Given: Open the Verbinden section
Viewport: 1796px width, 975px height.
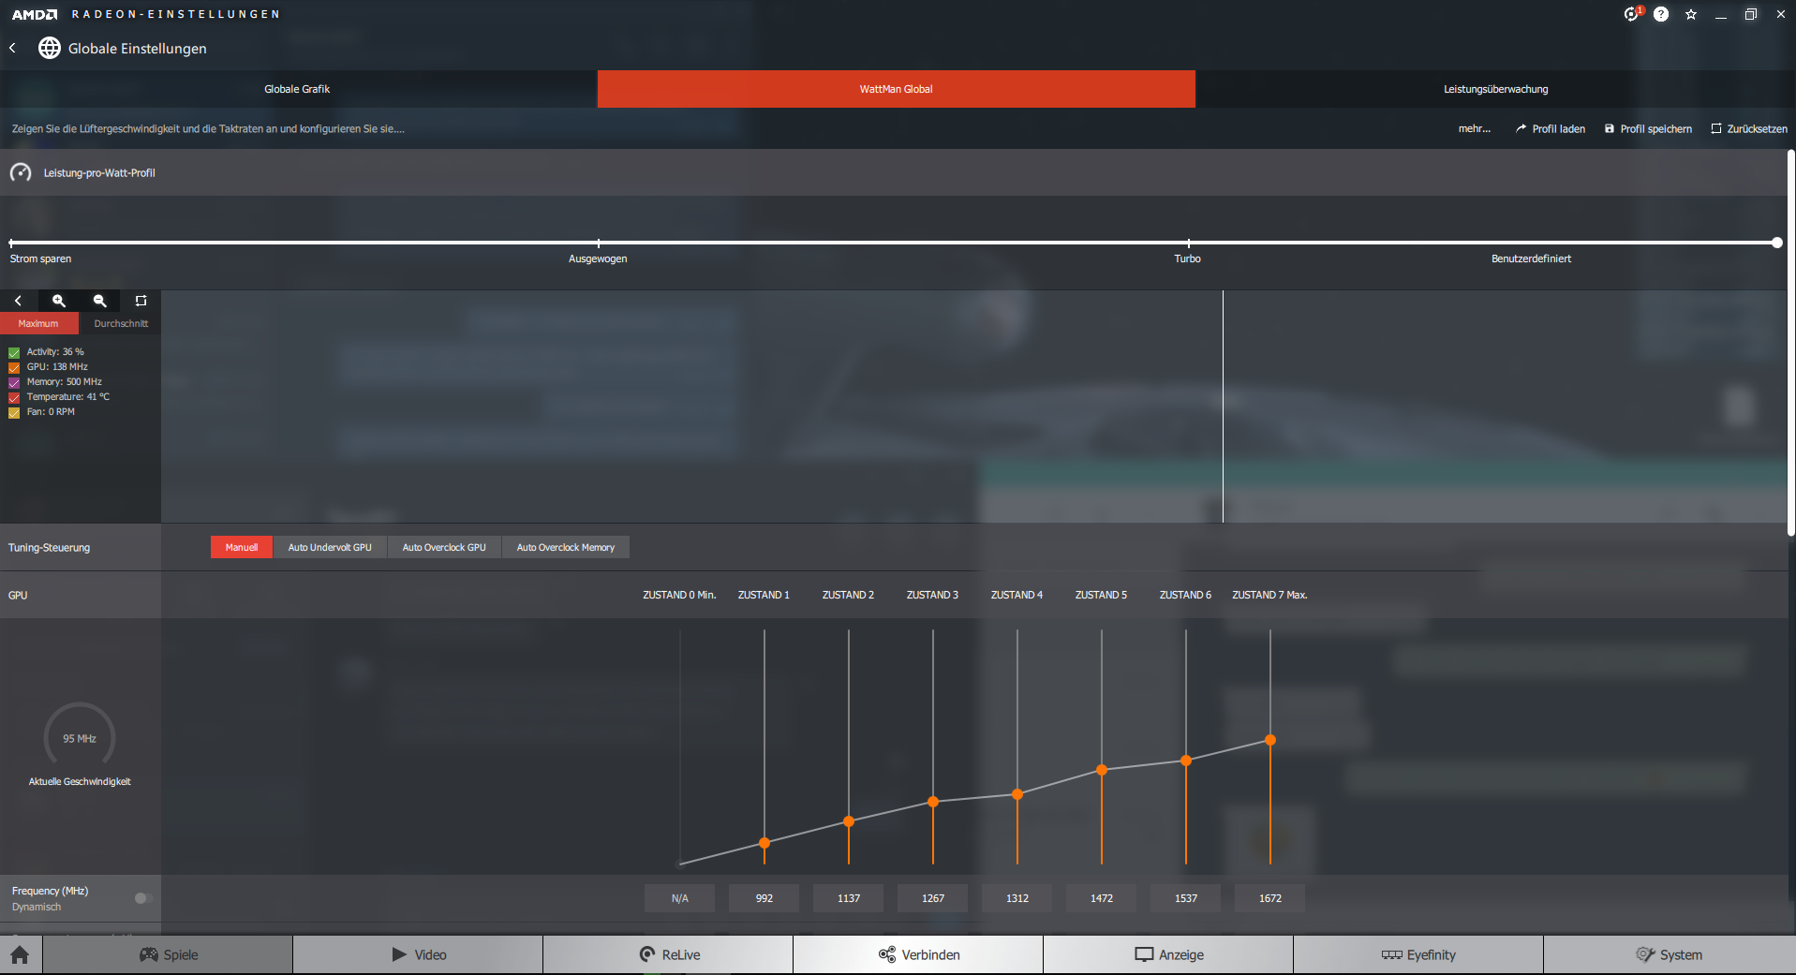Looking at the screenshot, I should (918, 954).
